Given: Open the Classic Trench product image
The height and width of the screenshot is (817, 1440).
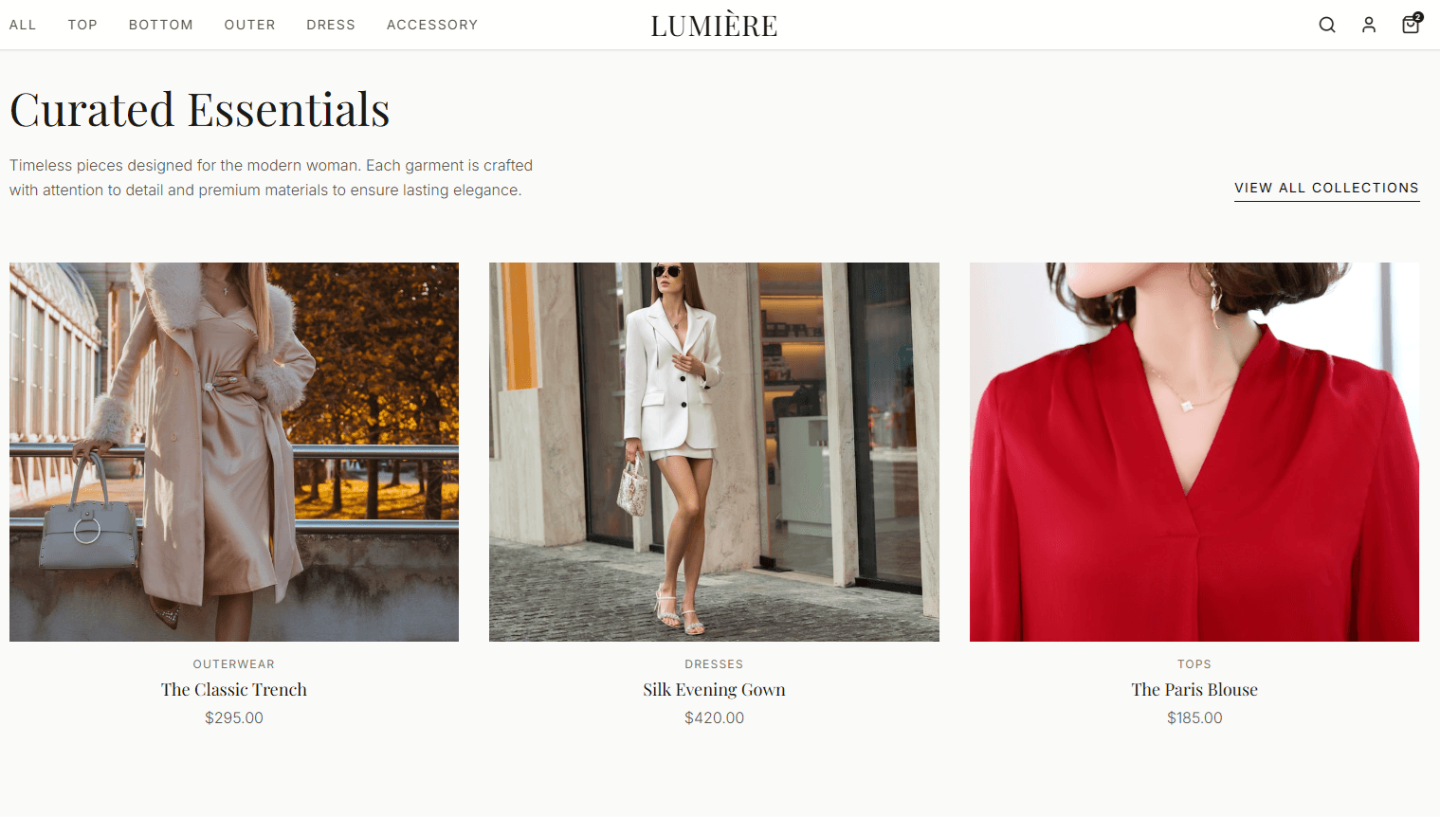Looking at the screenshot, I should click(234, 452).
